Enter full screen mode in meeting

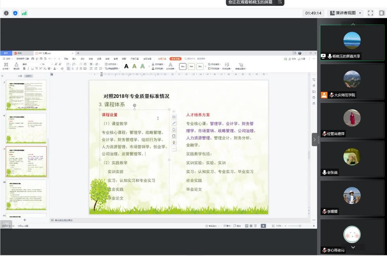click(371, 13)
